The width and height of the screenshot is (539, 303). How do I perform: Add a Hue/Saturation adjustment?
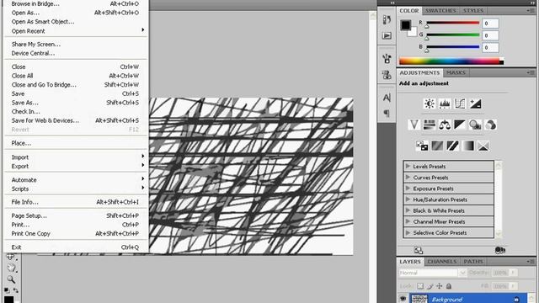click(x=430, y=125)
